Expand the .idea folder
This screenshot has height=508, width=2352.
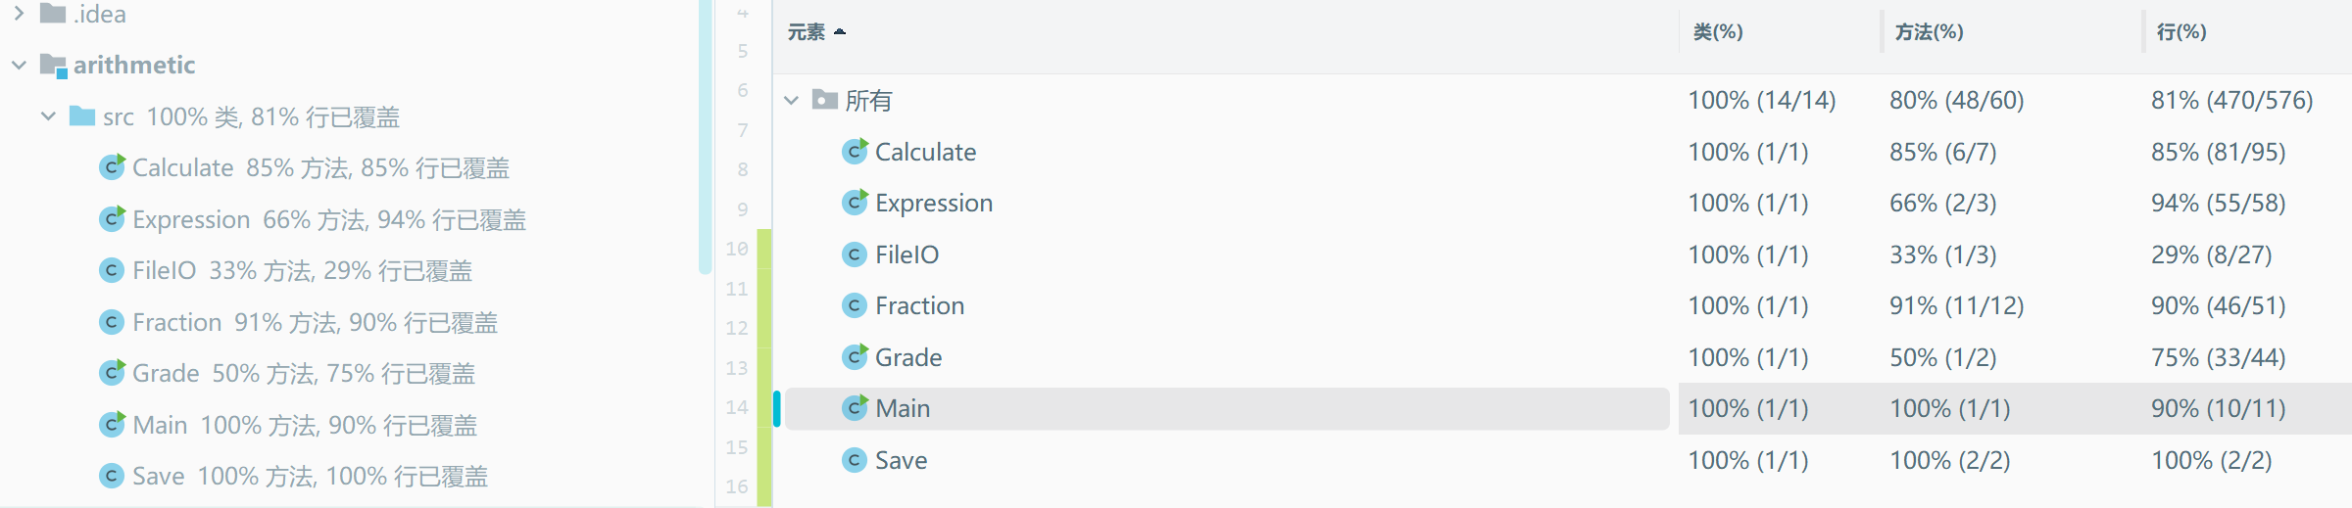(19, 14)
